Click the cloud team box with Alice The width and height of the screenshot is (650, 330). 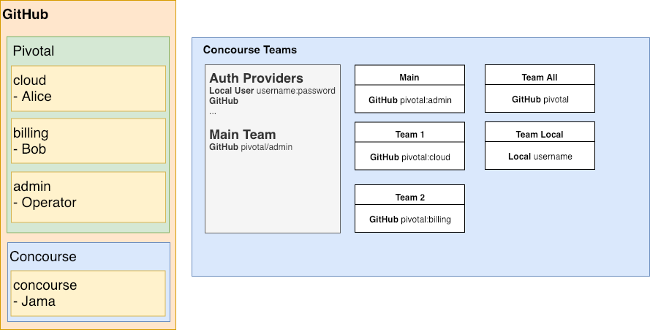pyautogui.click(x=88, y=89)
